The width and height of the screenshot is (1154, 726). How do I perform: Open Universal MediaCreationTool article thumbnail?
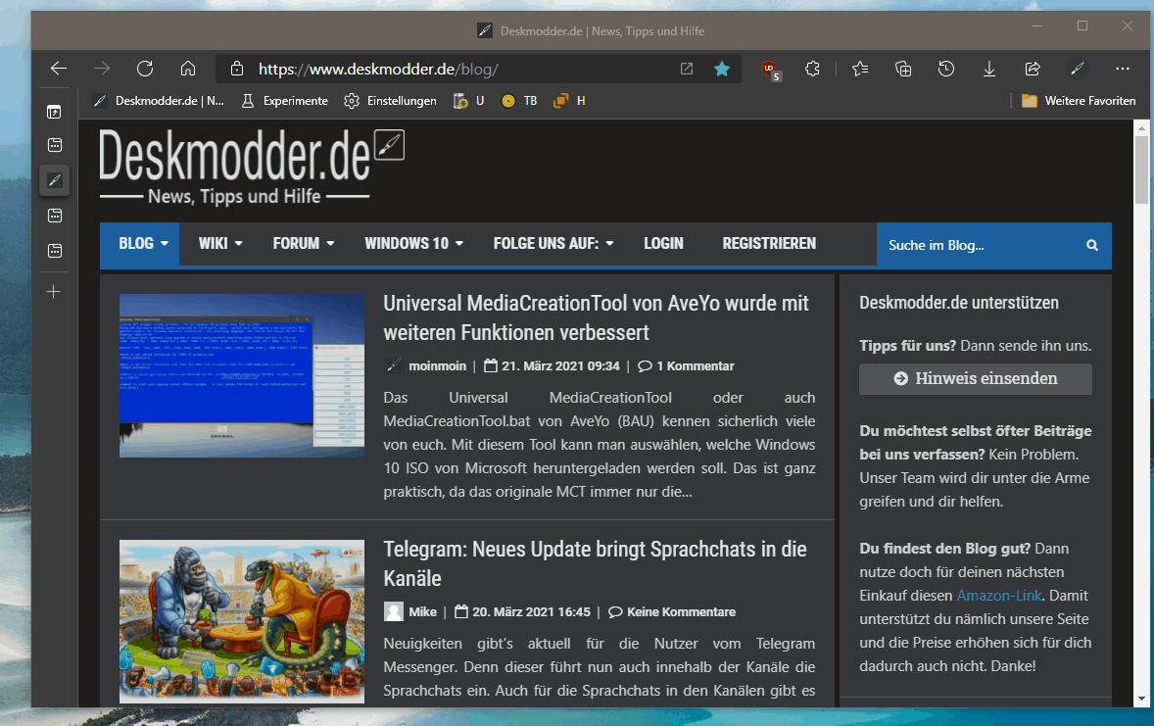242,375
